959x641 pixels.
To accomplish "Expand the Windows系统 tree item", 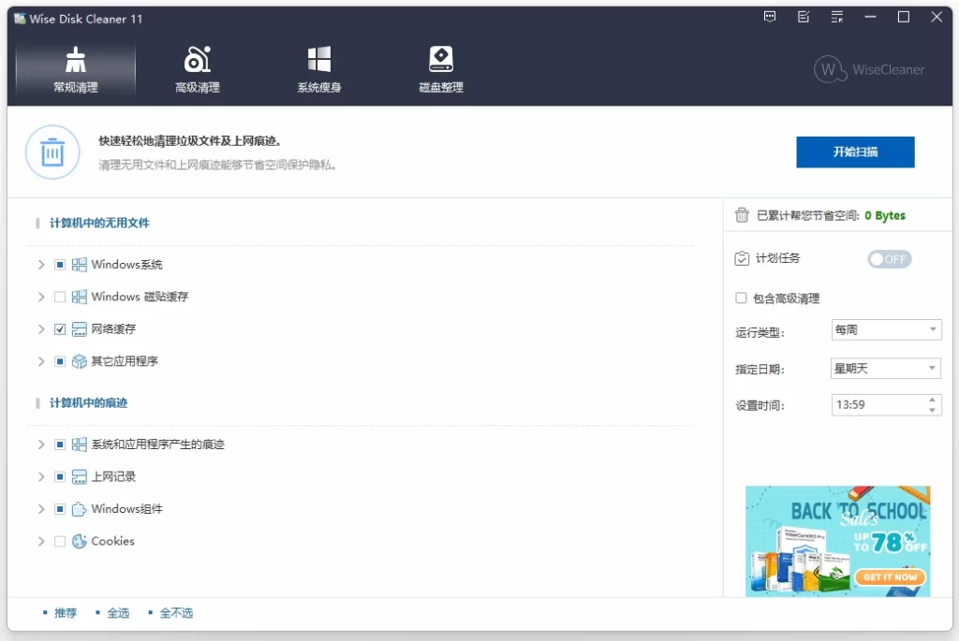I will tap(40, 264).
